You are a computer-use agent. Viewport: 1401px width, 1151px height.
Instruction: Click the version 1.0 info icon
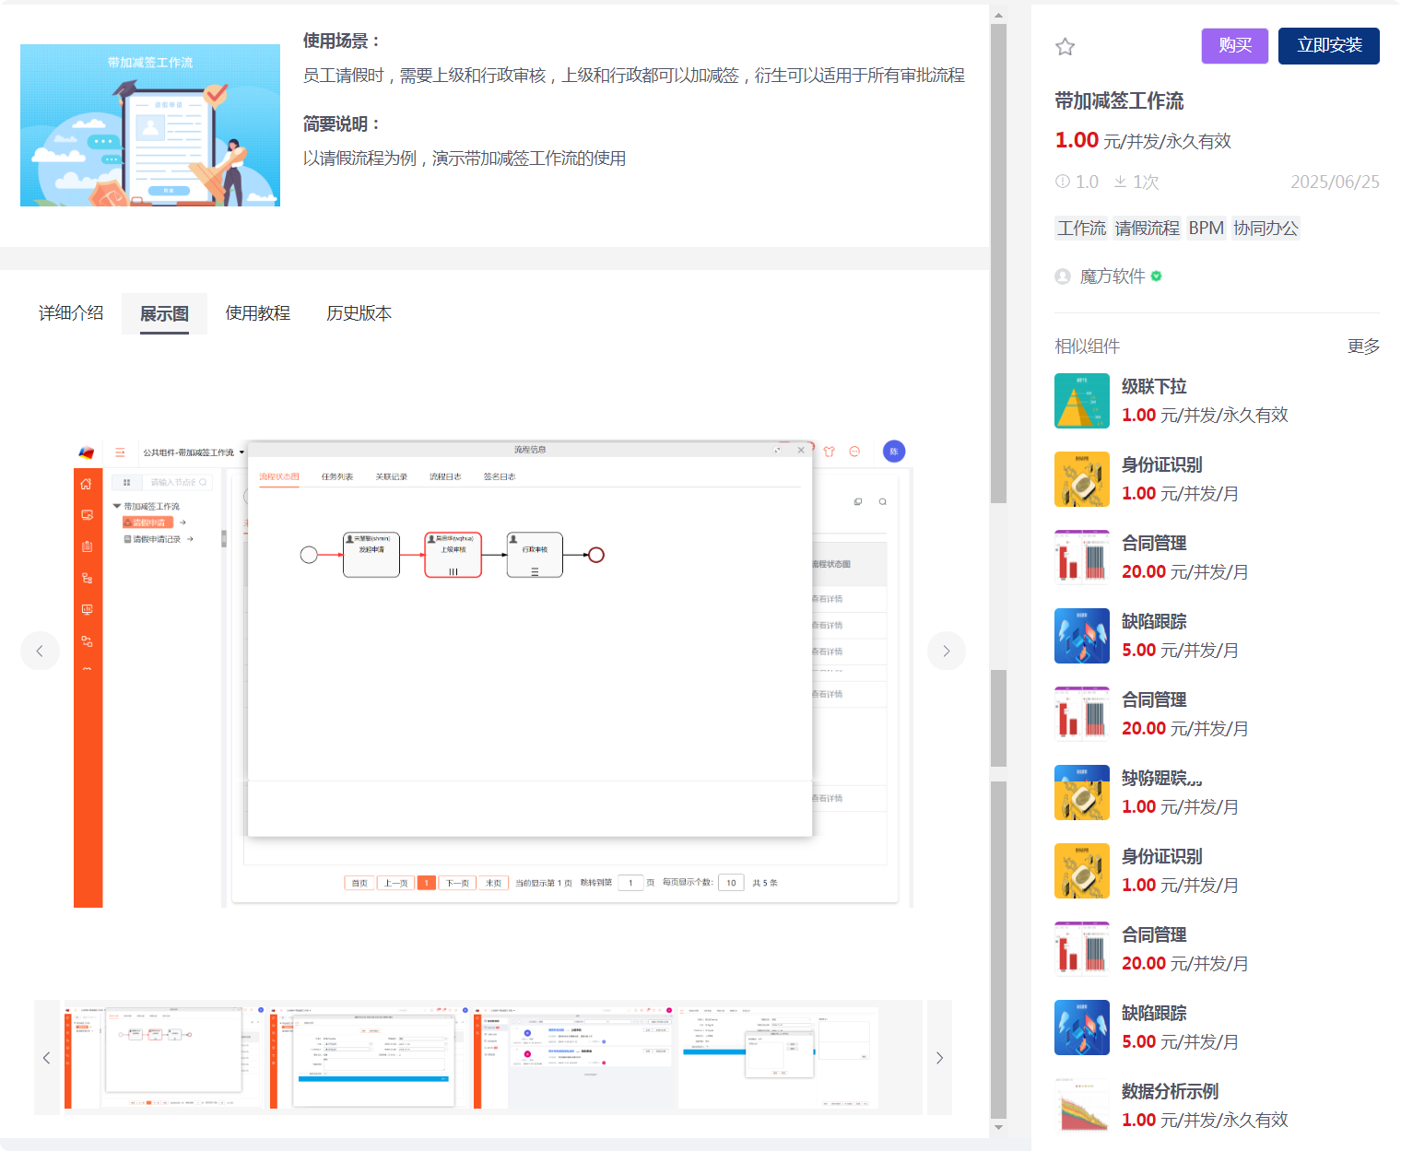(x=1063, y=182)
